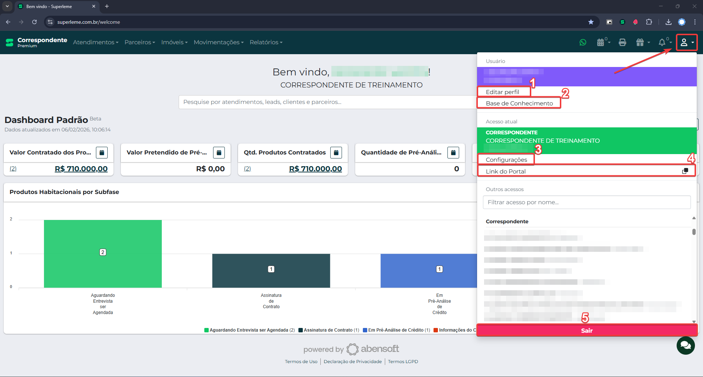
Task: Click the WhatsApp icon in header
Action: point(583,42)
